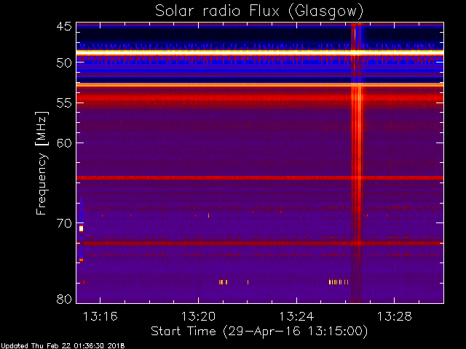Click the 'Frequency [MHz]' axis label
The height and width of the screenshot is (349, 466).
(42, 163)
